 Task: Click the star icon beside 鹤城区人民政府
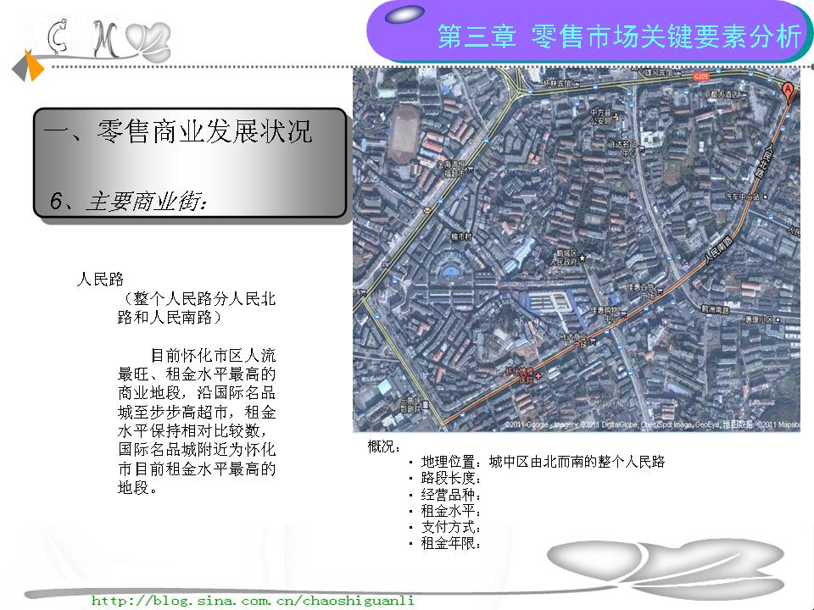(582, 257)
